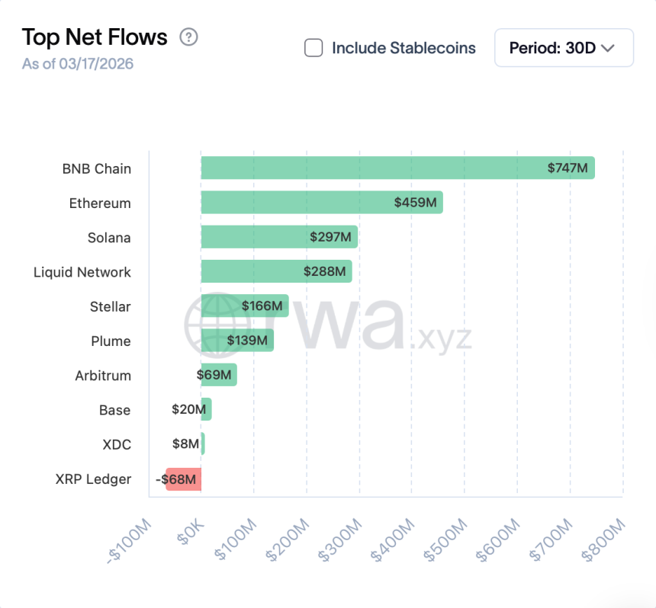The height and width of the screenshot is (608, 656).
Task: Click the chevron on the Period selector
Action: tap(608, 47)
